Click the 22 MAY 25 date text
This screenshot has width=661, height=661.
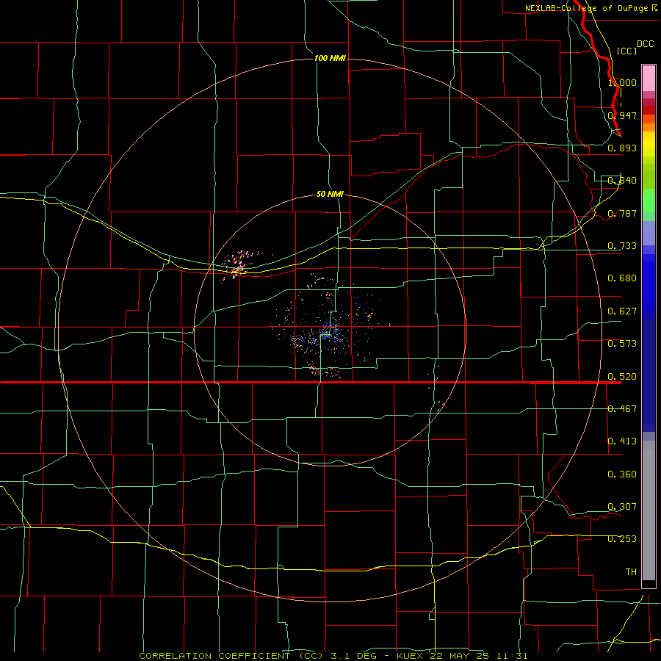point(459,656)
